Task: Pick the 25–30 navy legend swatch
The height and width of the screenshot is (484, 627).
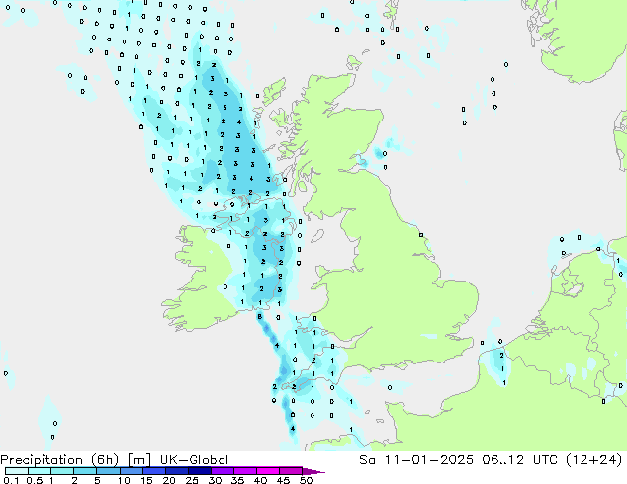Action: pos(200,471)
